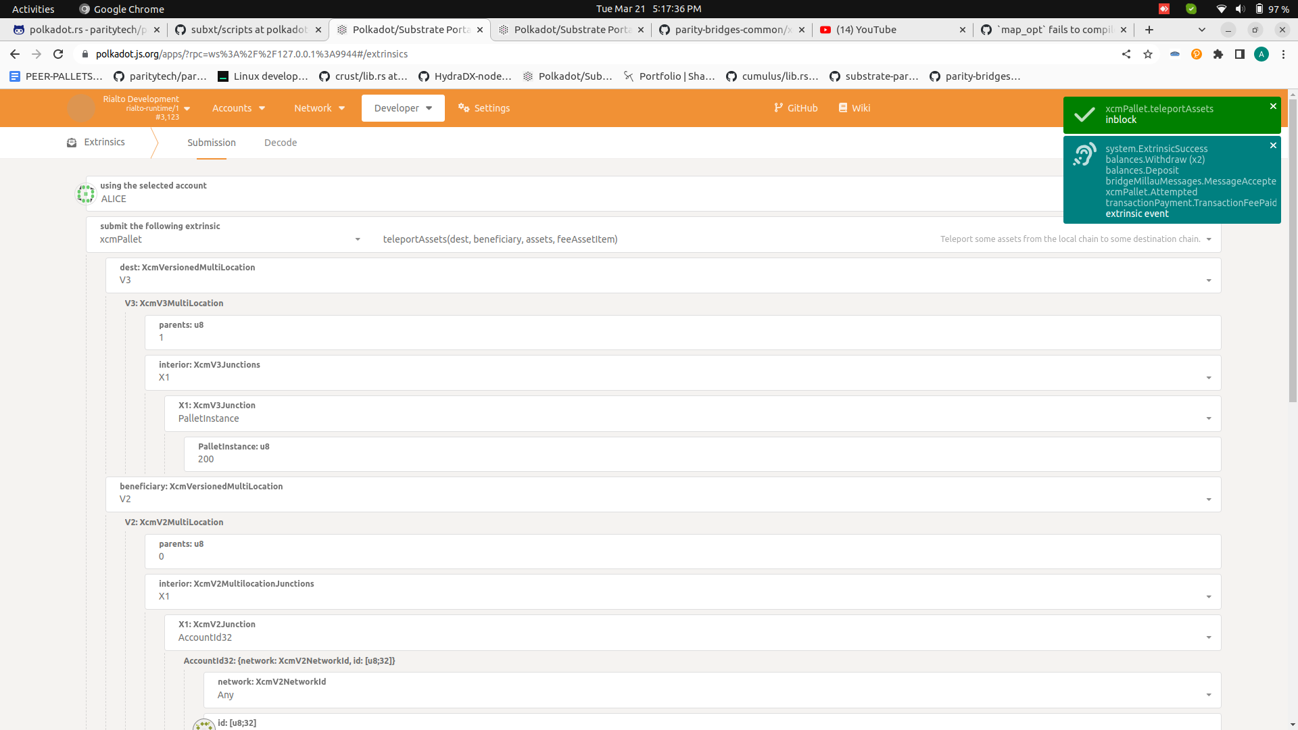This screenshot has height=730, width=1298.
Task: Click the ALICE account identicon
Action: pos(86,193)
